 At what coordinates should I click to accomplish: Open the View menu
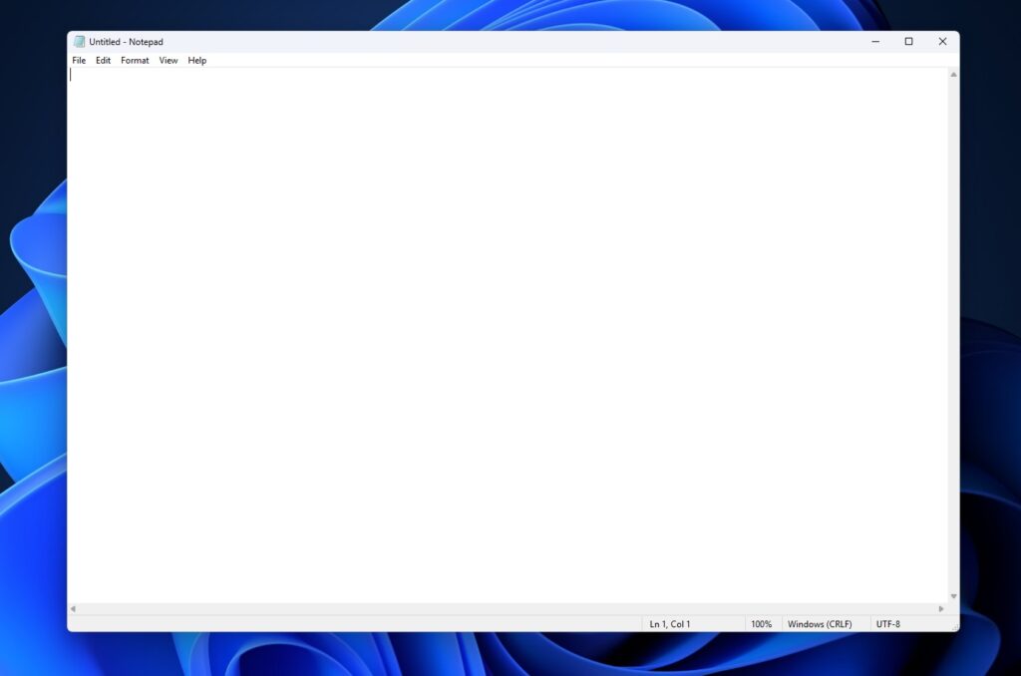pyautogui.click(x=168, y=60)
